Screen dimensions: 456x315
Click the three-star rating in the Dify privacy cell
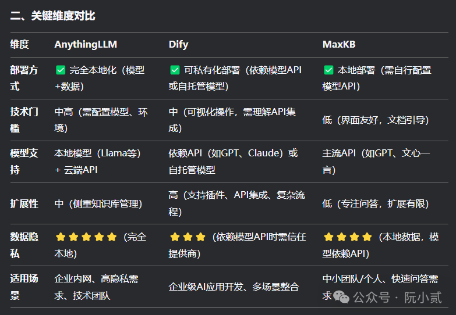tap(188, 237)
